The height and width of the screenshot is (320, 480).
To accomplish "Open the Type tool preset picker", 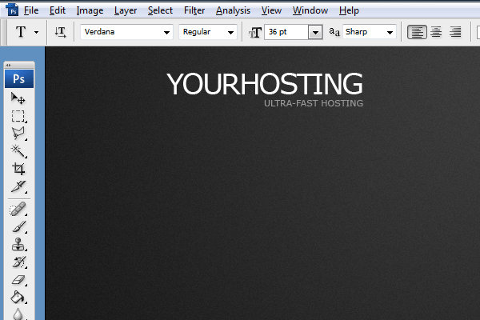I will (x=26, y=32).
